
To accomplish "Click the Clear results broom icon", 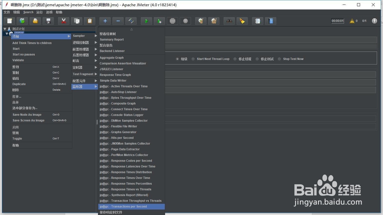I will point(201,21).
